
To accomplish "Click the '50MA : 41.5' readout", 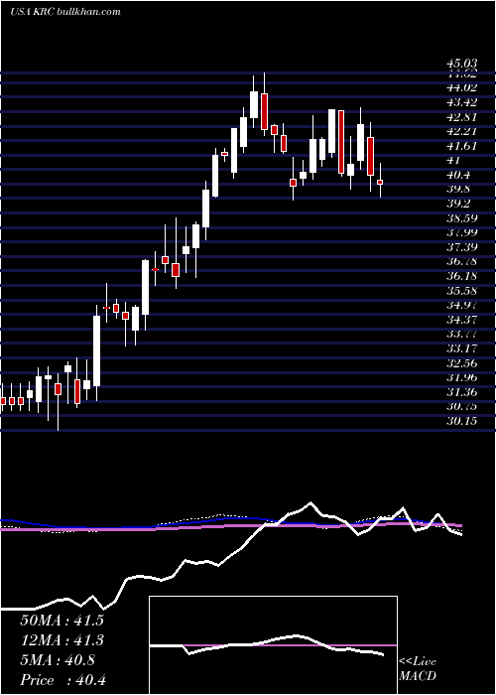I will 62,621.
